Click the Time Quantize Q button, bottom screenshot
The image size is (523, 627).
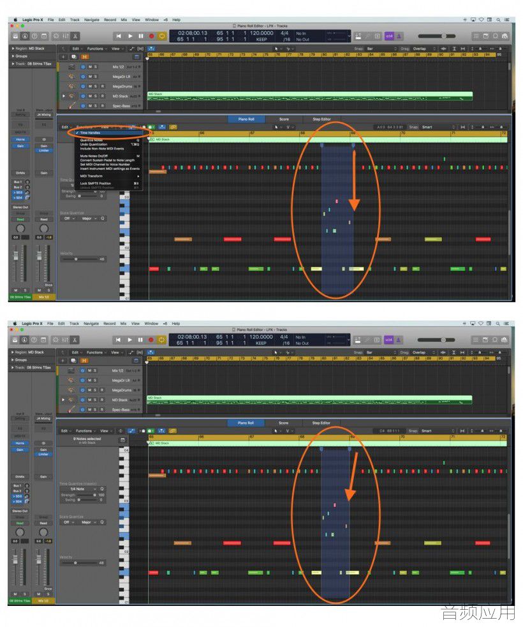pyautogui.click(x=102, y=489)
